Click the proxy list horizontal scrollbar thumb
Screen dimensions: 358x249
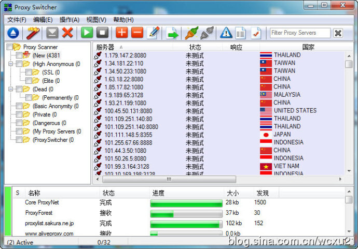click(169, 179)
